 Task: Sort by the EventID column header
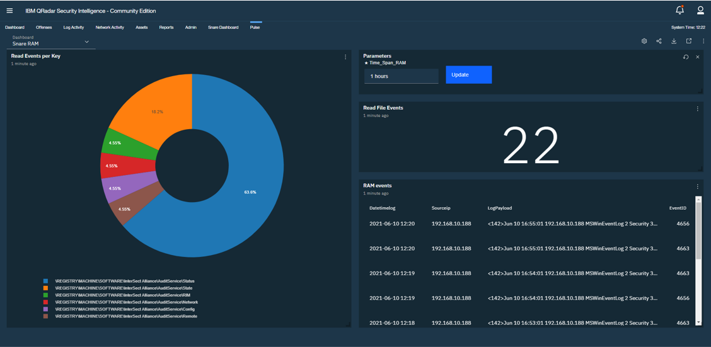click(x=678, y=208)
